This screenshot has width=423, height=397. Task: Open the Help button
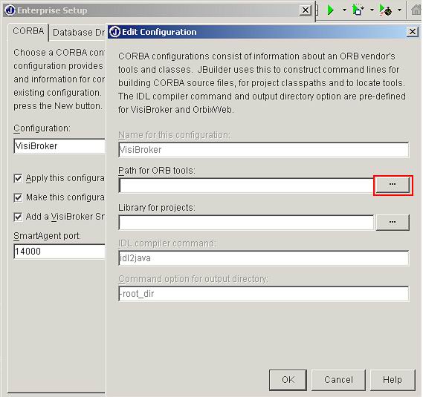click(x=393, y=380)
